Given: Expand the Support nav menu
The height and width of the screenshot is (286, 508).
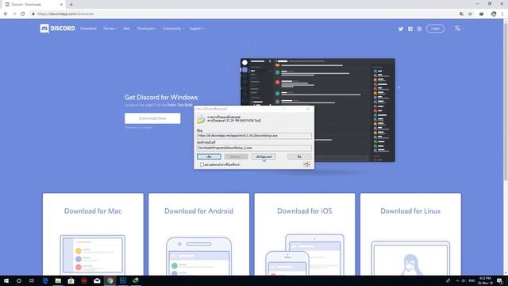Looking at the screenshot, I should (x=197, y=29).
